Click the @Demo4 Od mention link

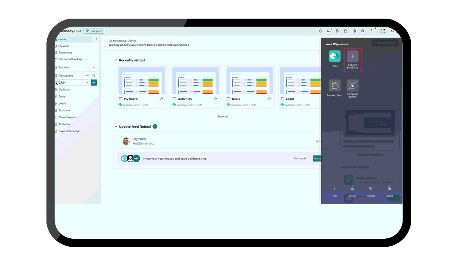(x=145, y=143)
